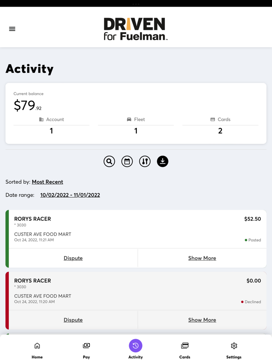
Task: Tap the Driven for Fuelman logo
Action: pos(136,29)
